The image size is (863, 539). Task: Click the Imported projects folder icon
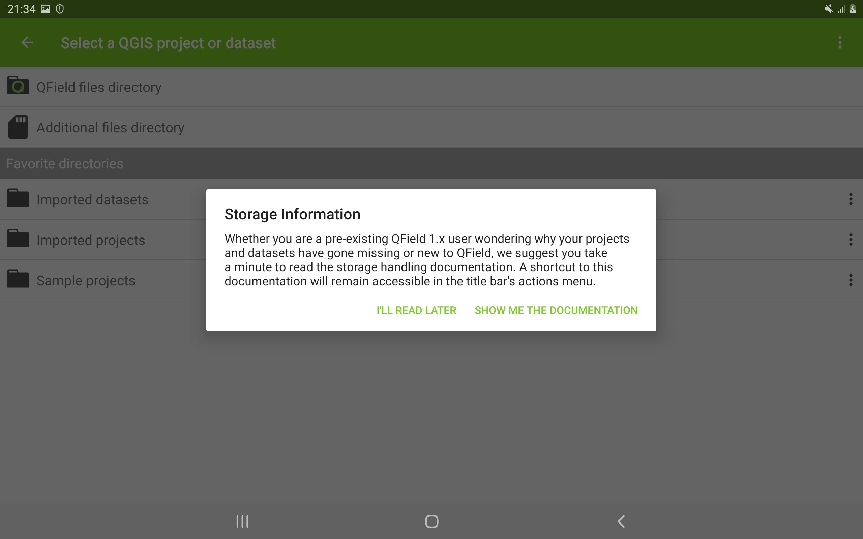pyautogui.click(x=18, y=238)
